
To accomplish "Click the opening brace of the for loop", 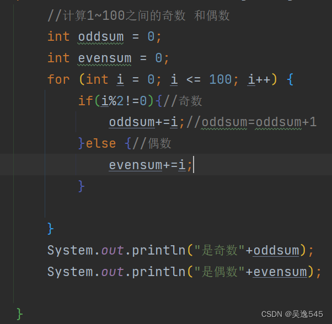I will click(x=290, y=79).
